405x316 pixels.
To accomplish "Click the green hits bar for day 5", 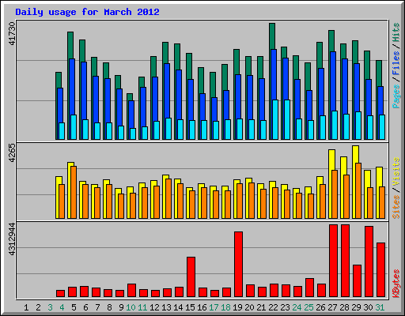I will (70, 45).
